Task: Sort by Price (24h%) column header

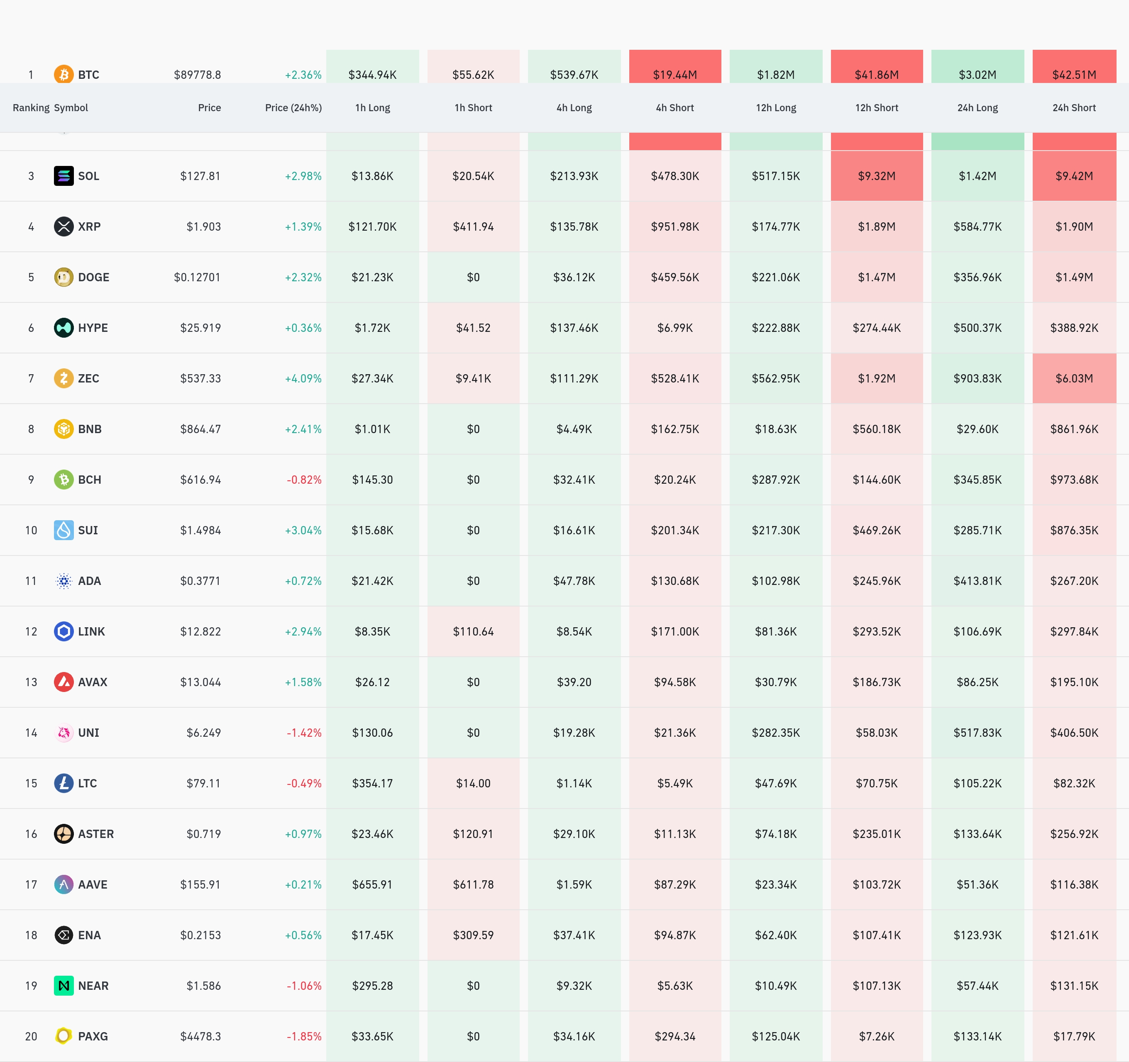Action: click(293, 108)
